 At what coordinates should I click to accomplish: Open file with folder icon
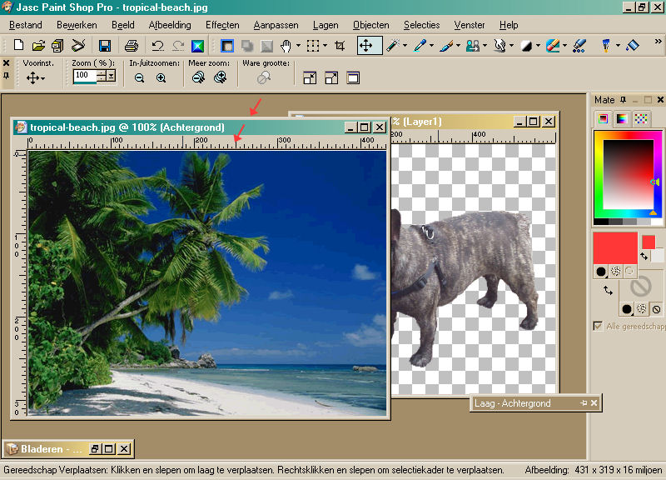click(x=38, y=46)
